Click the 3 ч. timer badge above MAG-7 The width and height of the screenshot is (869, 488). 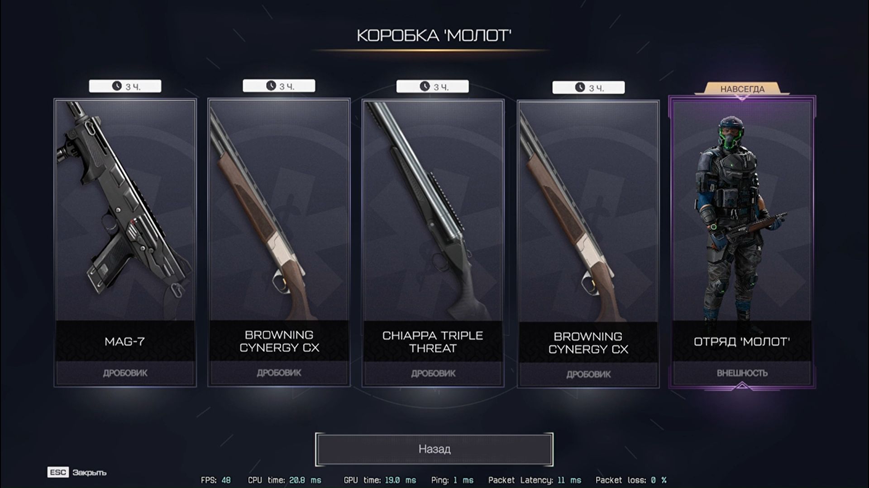click(125, 86)
